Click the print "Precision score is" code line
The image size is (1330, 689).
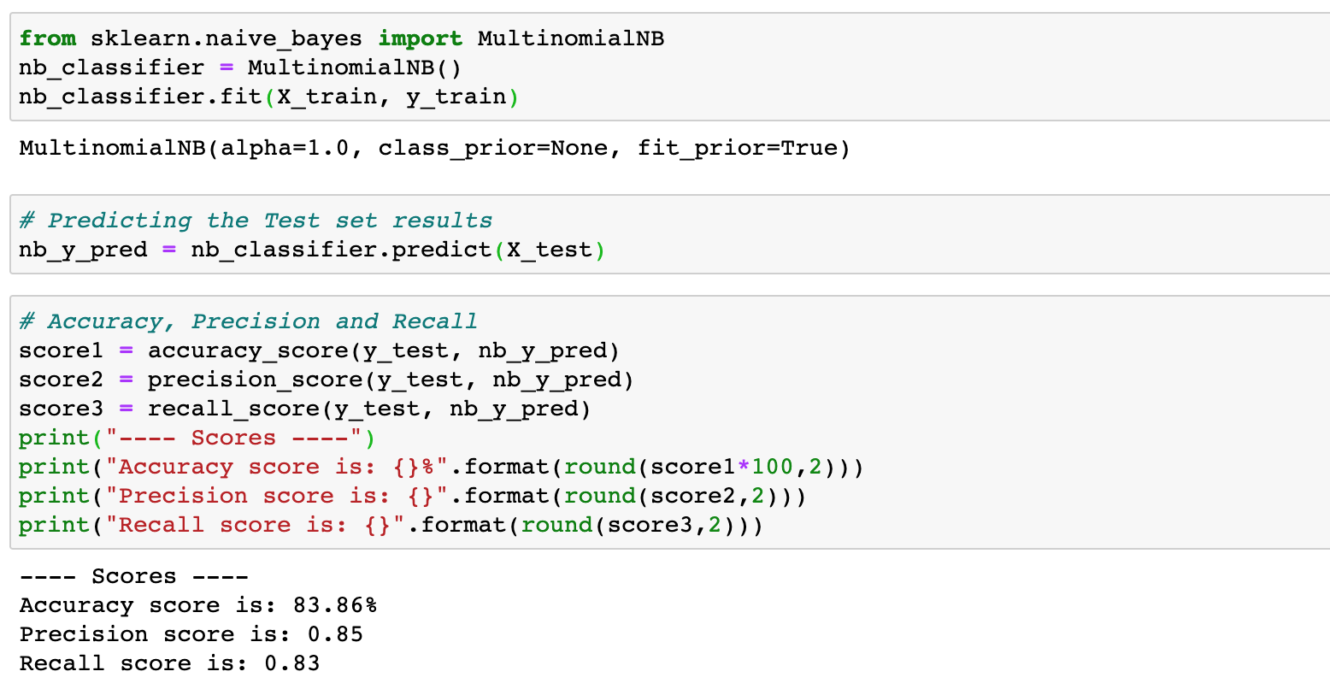click(x=412, y=496)
